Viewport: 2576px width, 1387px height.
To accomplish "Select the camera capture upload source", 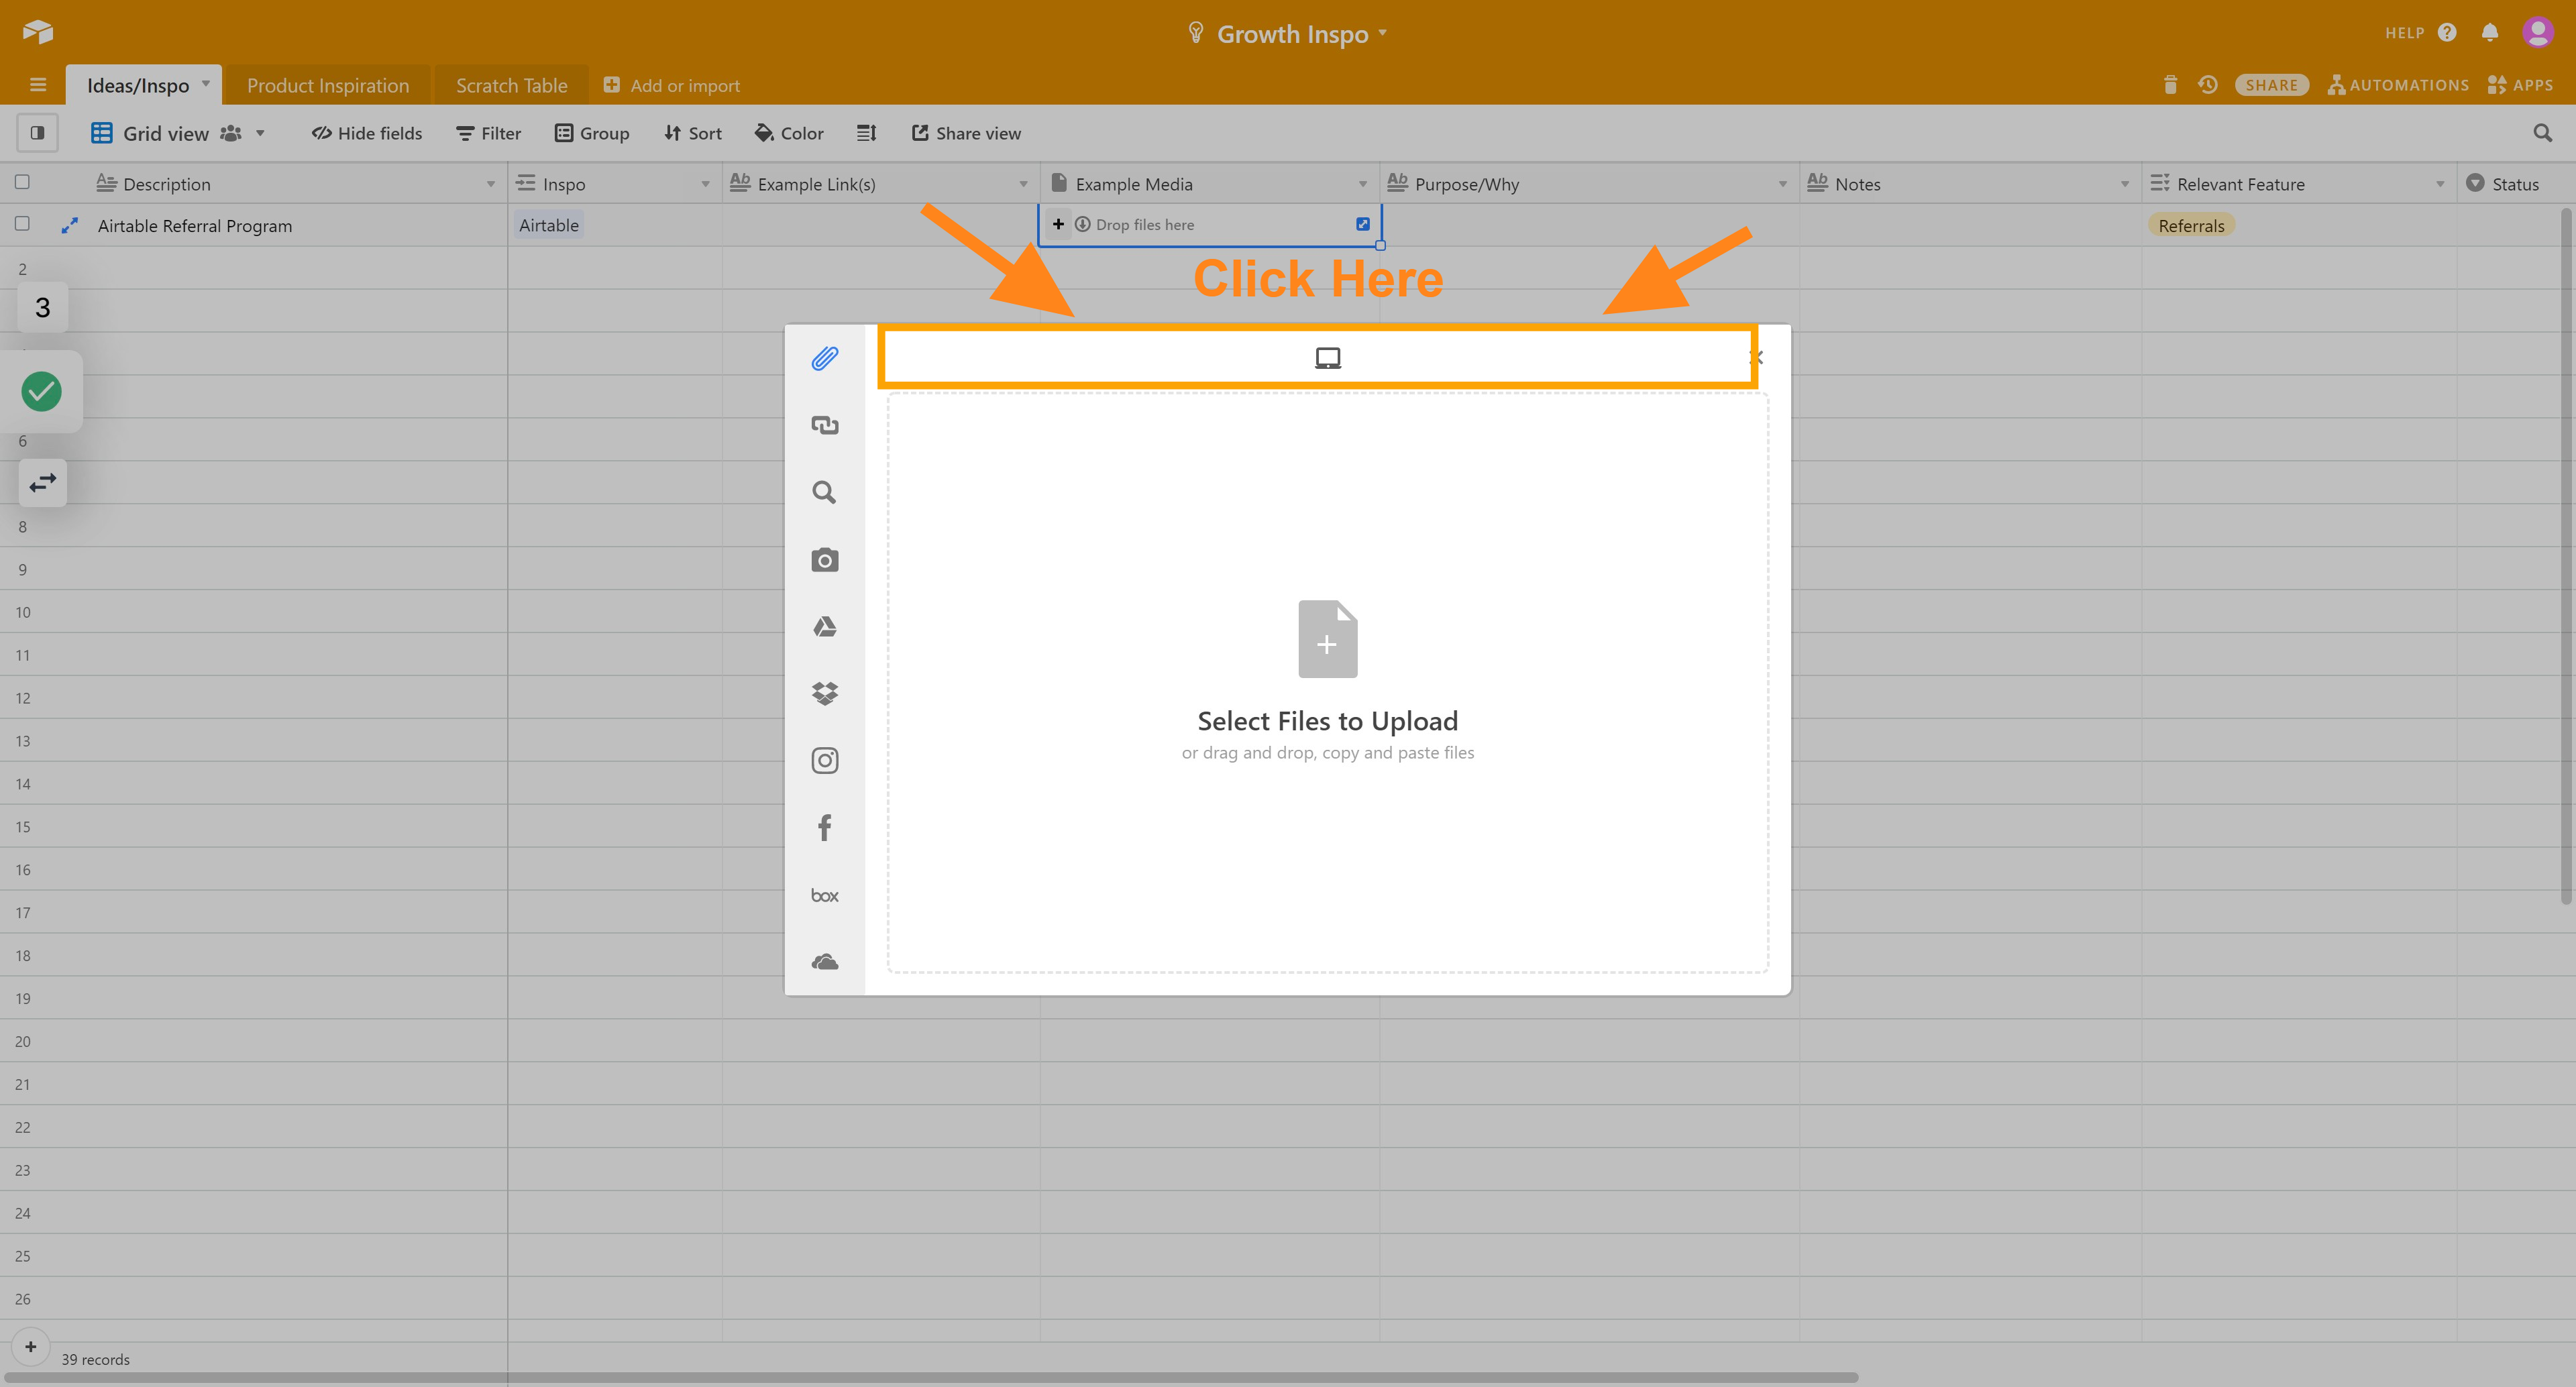I will pyautogui.click(x=824, y=559).
